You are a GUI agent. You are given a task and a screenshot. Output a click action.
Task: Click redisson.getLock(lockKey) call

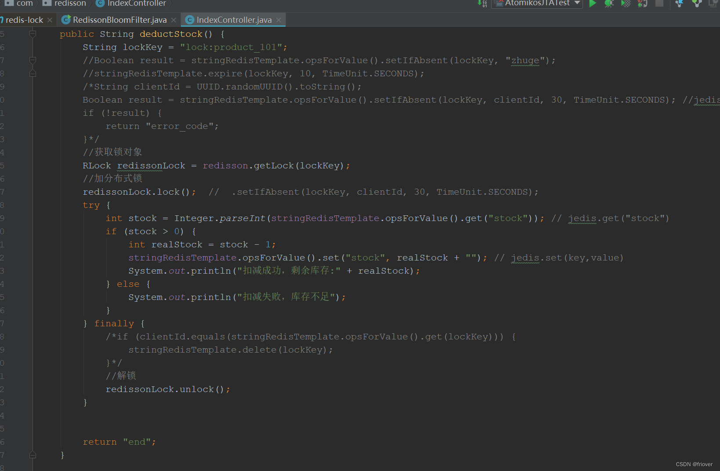(273, 165)
